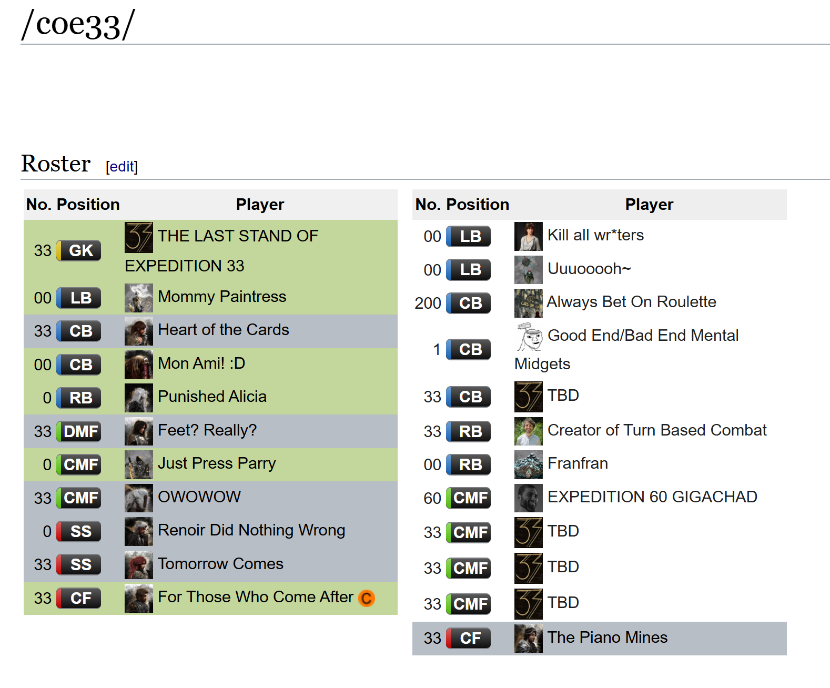830x688 pixels.
Task: Click the RB badge for Punished Alicia
Action: (79, 398)
